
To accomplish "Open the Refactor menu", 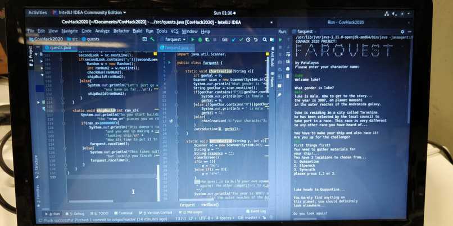I will tap(121, 31).
